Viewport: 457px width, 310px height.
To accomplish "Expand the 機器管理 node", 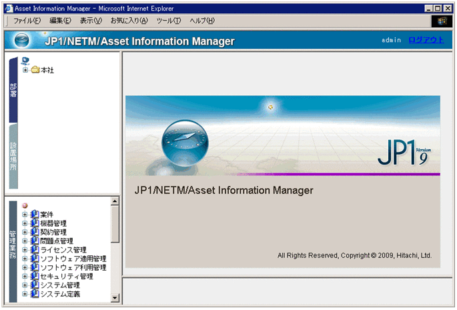I will tap(25, 223).
